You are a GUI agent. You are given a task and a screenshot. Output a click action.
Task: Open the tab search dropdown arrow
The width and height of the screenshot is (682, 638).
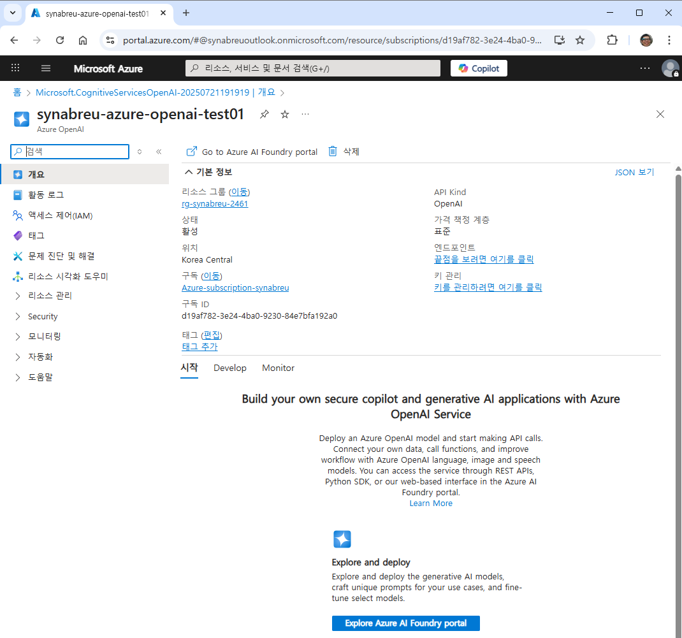click(13, 13)
